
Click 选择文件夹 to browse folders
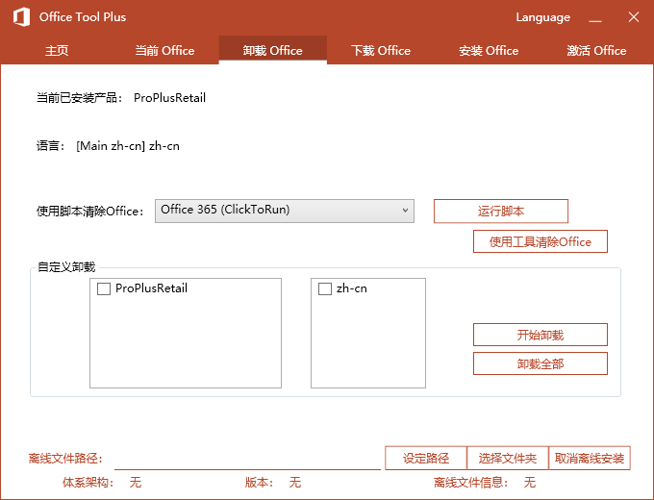507,459
